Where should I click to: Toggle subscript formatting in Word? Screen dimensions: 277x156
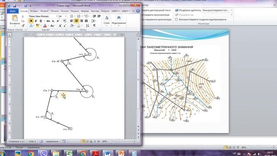[53, 21]
